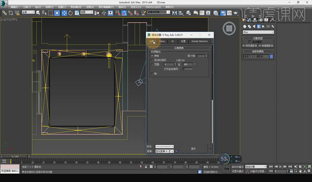Open the Layer Manager icon

[188, 13]
